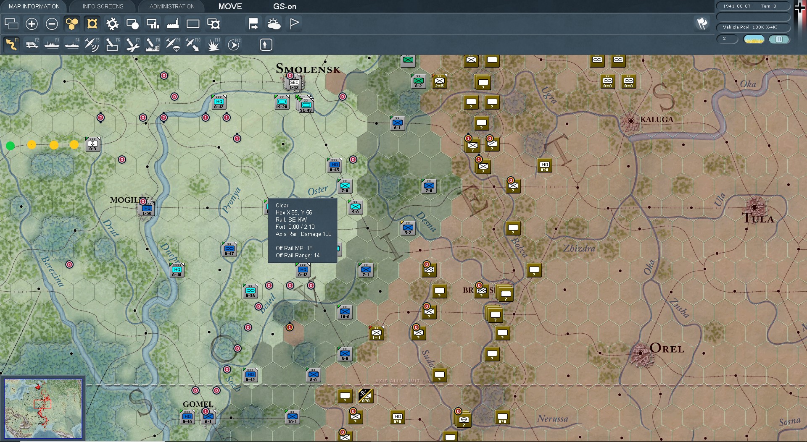Open the ADMINISTRATION tab
Viewport: 807px width, 442px height.
[172, 6]
